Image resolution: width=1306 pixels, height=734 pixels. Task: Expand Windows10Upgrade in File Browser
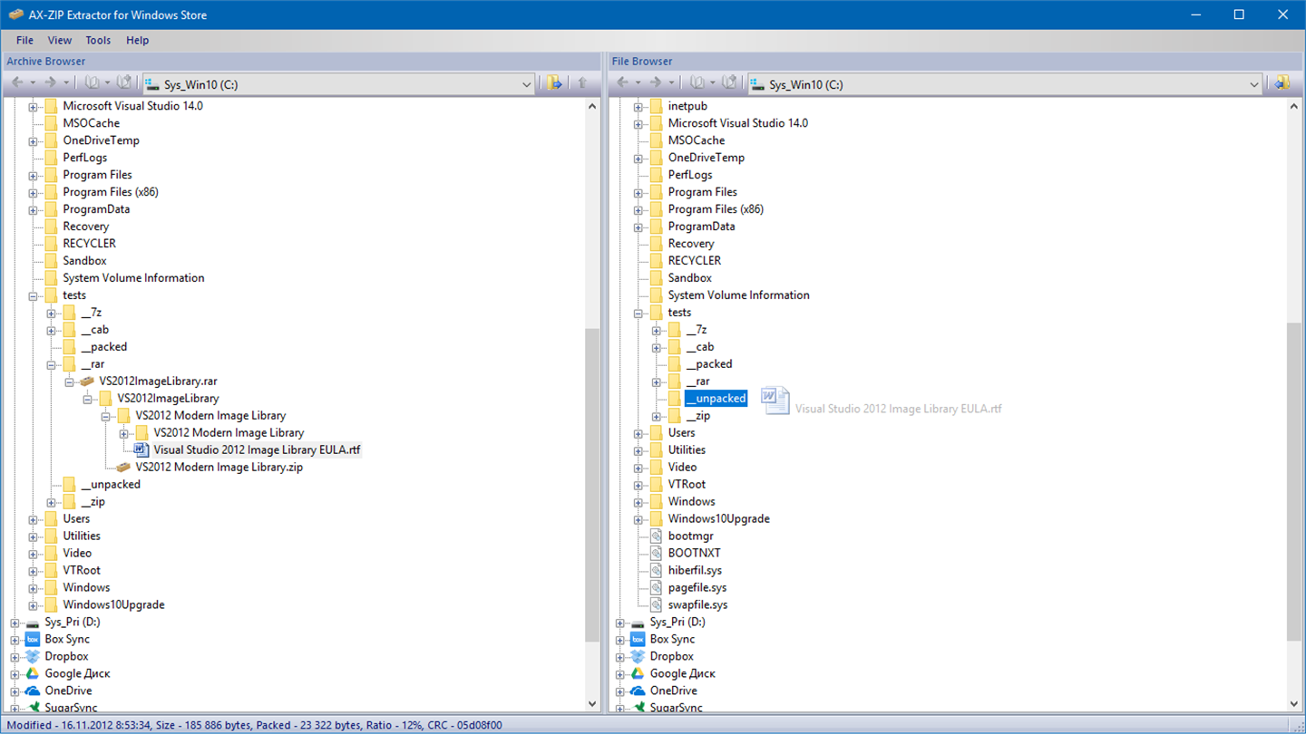pos(638,519)
